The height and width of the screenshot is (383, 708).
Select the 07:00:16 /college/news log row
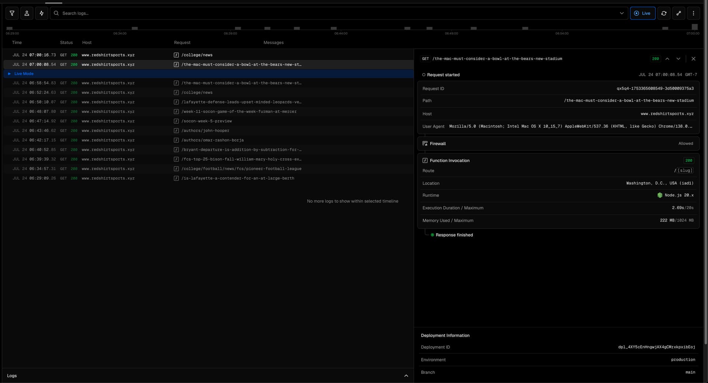click(x=208, y=55)
